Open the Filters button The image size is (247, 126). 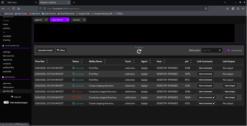coord(61,50)
